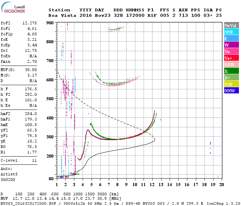The width and height of the screenshot is (241, 206).
Task: Click the E blue legend swatch
Action: point(231,38)
